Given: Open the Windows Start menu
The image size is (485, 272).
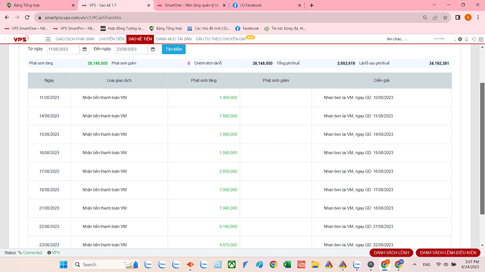Looking at the screenshot, I should [x=63, y=264].
